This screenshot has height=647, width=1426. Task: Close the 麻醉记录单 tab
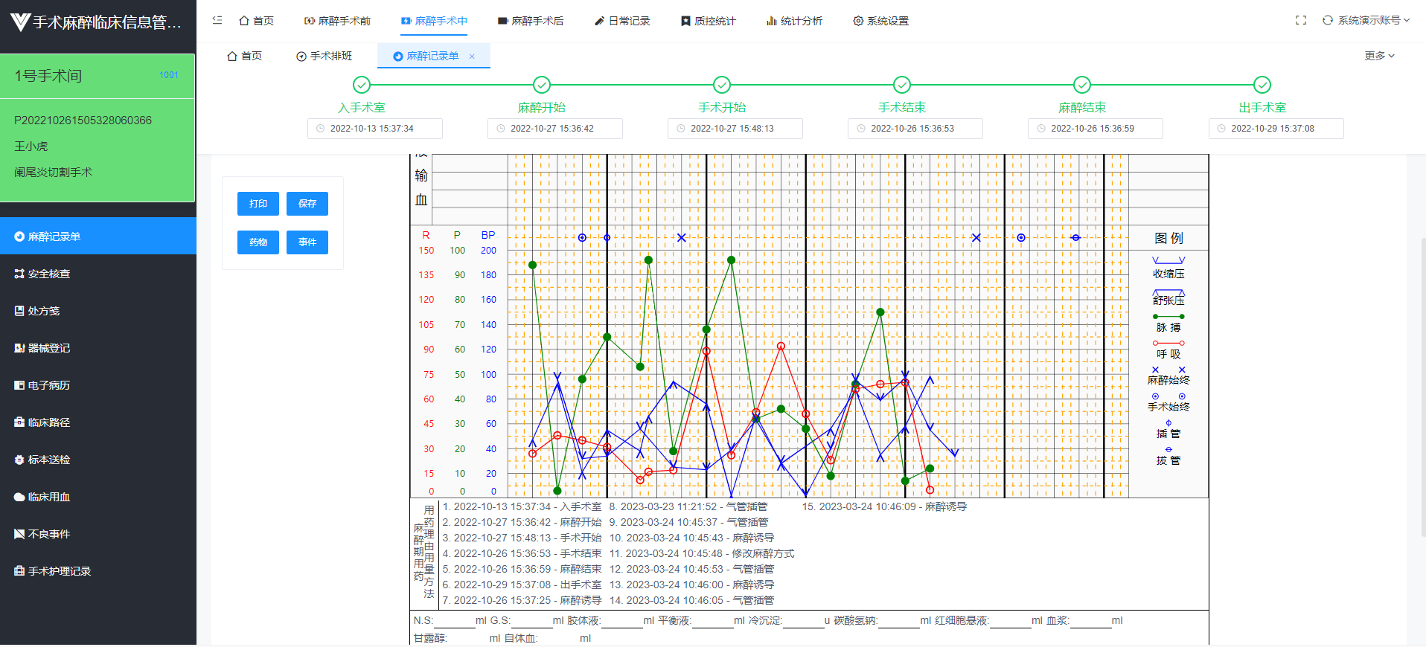472,57
